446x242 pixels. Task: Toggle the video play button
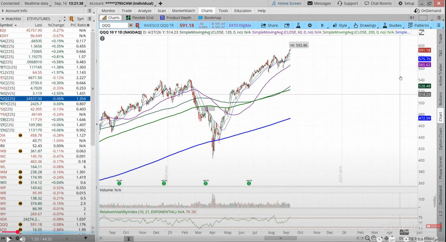point(9,239)
